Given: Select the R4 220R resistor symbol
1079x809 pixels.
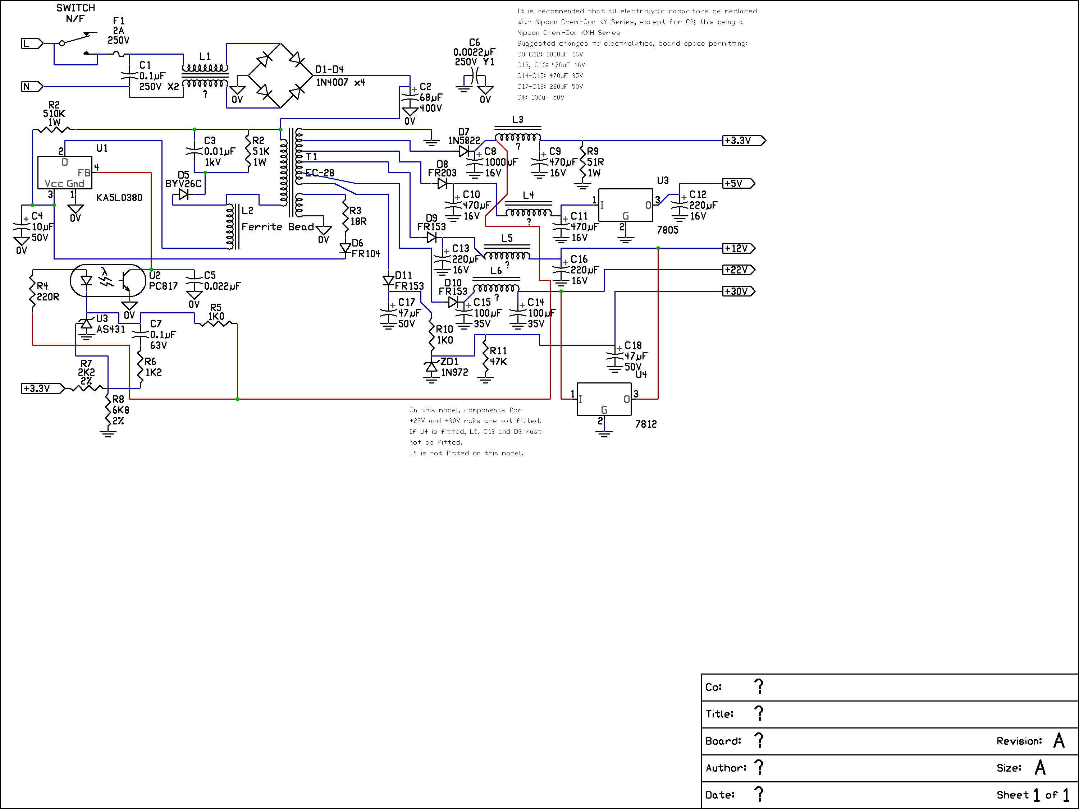Looking at the screenshot, I should (33, 291).
